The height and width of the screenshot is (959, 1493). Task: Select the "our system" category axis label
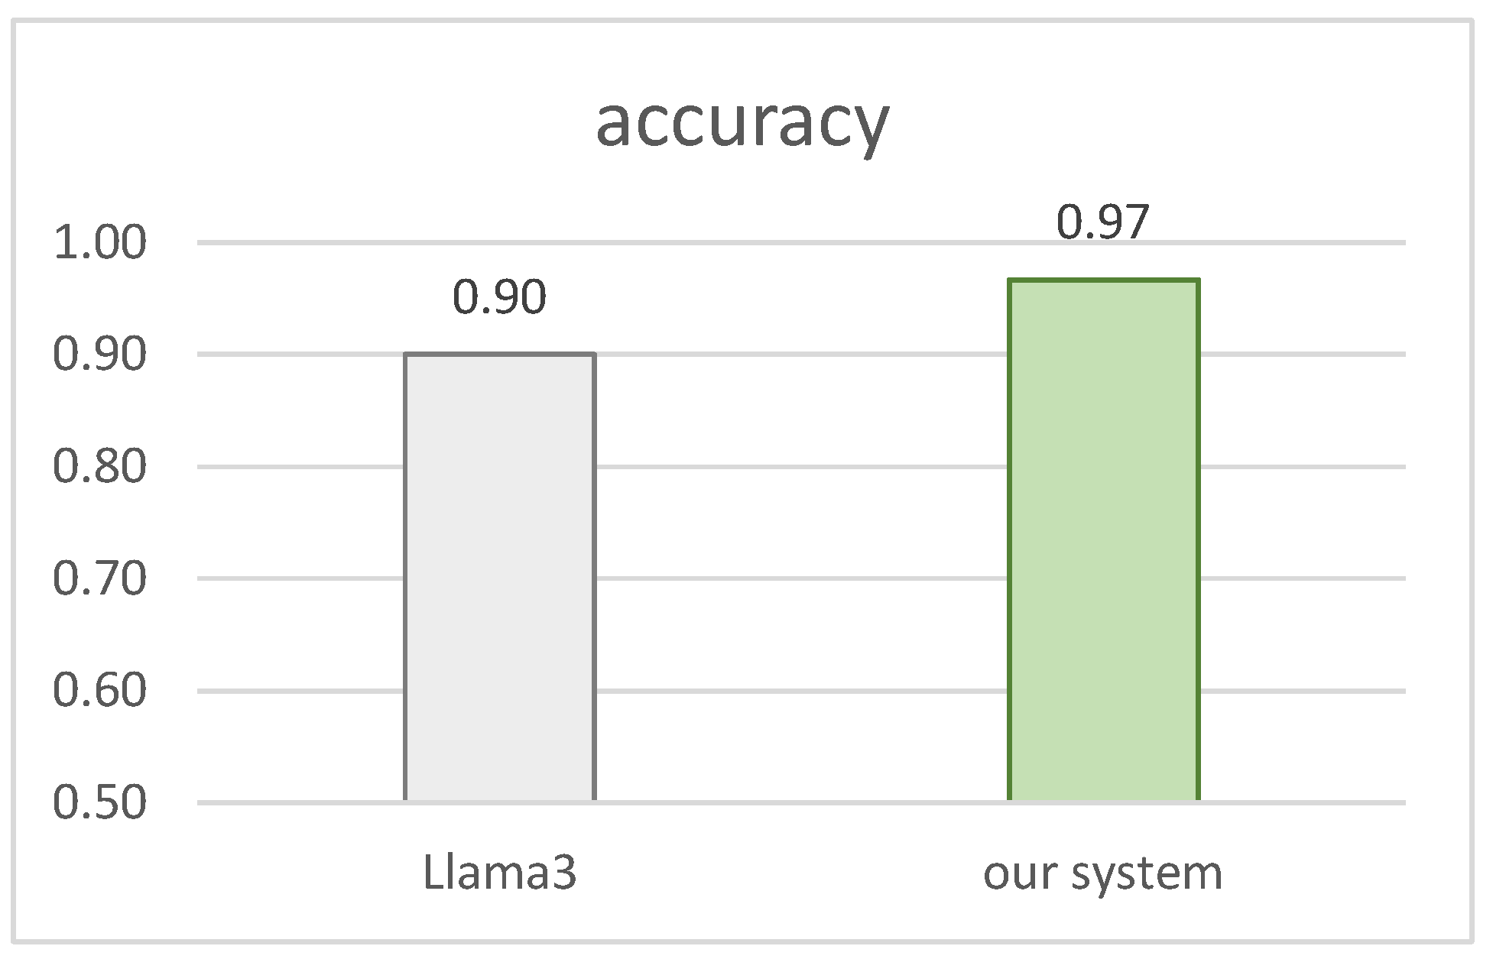(x=1102, y=873)
